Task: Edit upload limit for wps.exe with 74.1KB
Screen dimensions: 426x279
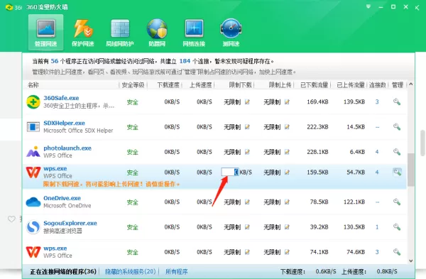Action: (287, 252)
